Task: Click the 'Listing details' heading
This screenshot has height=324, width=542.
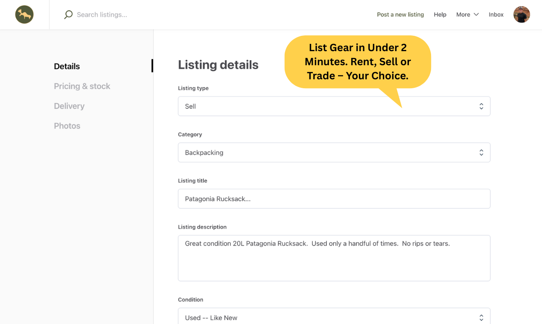Action: coord(218,65)
